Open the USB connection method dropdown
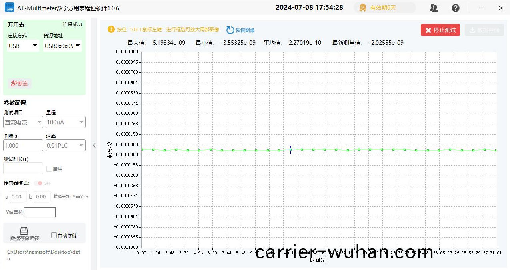Viewport: 510px width, 270px height. coord(23,46)
